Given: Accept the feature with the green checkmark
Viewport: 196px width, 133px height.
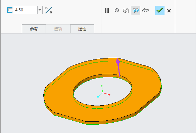Looking at the screenshot, I should click(160, 10).
